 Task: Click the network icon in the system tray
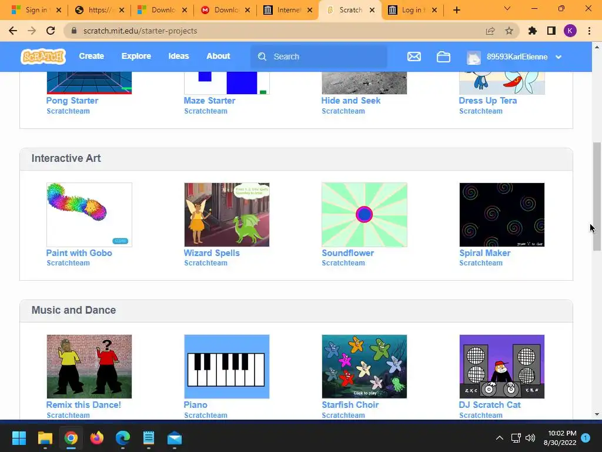516,438
